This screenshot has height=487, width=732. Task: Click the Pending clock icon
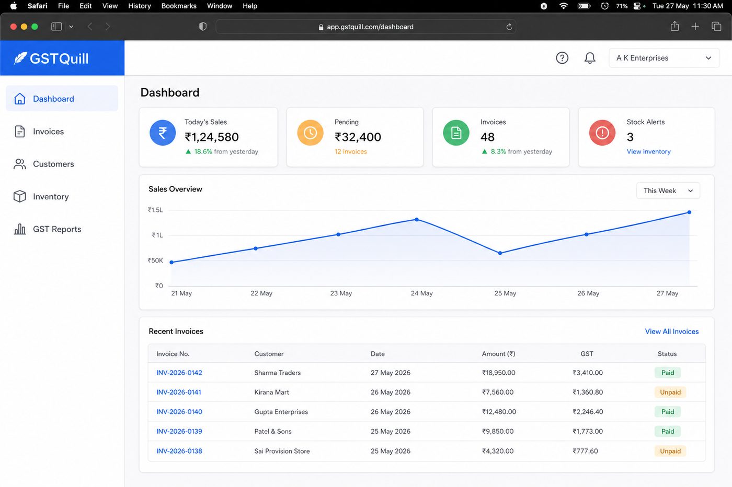pos(310,133)
